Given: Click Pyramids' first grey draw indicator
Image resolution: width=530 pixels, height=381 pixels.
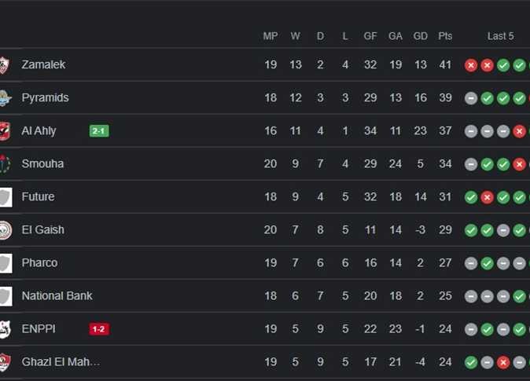Looking at the screenshot, I should coord(471,98).
